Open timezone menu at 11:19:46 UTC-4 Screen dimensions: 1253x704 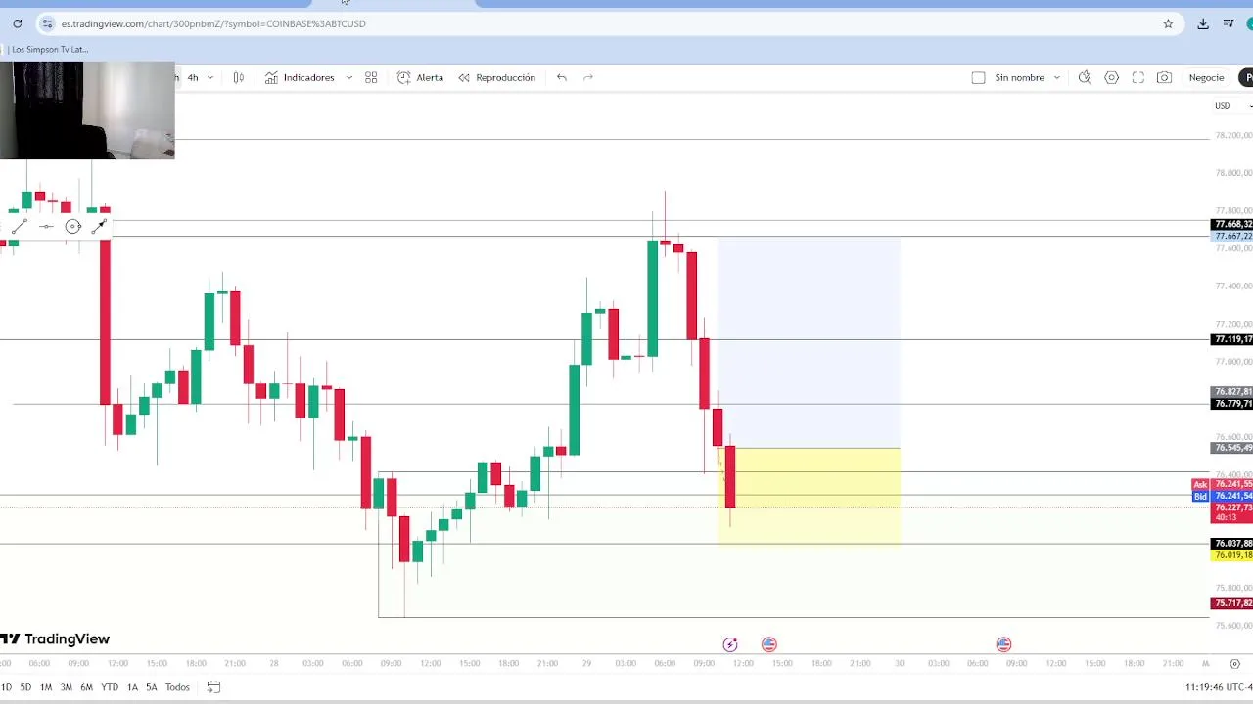(x=1218, y=687)
